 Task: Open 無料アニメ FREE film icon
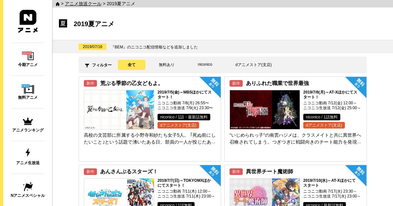pos(28,89)
